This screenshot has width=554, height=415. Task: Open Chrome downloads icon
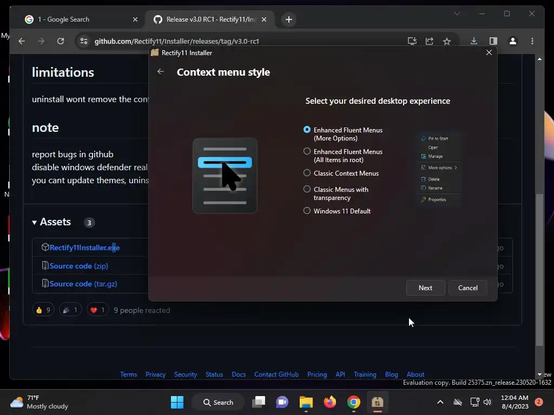tap(474, 41)
